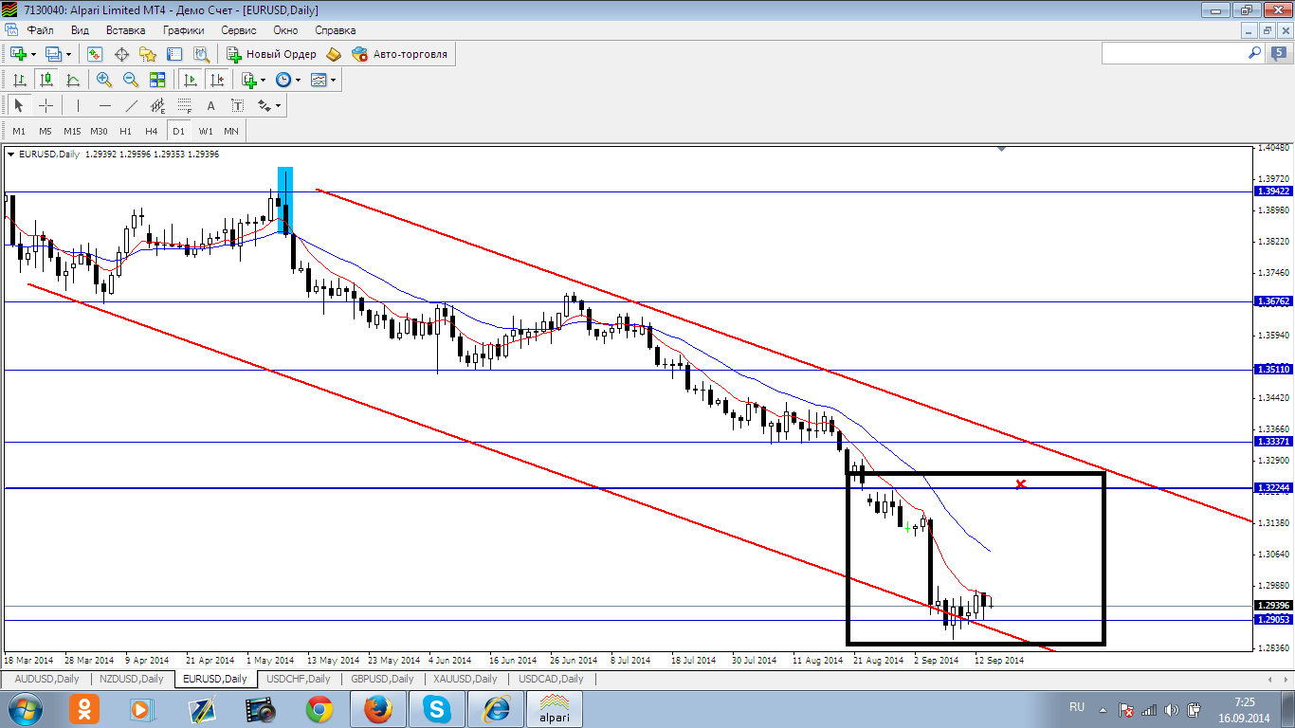Tile chart windows with the grid icon

(x=157, y=80)
